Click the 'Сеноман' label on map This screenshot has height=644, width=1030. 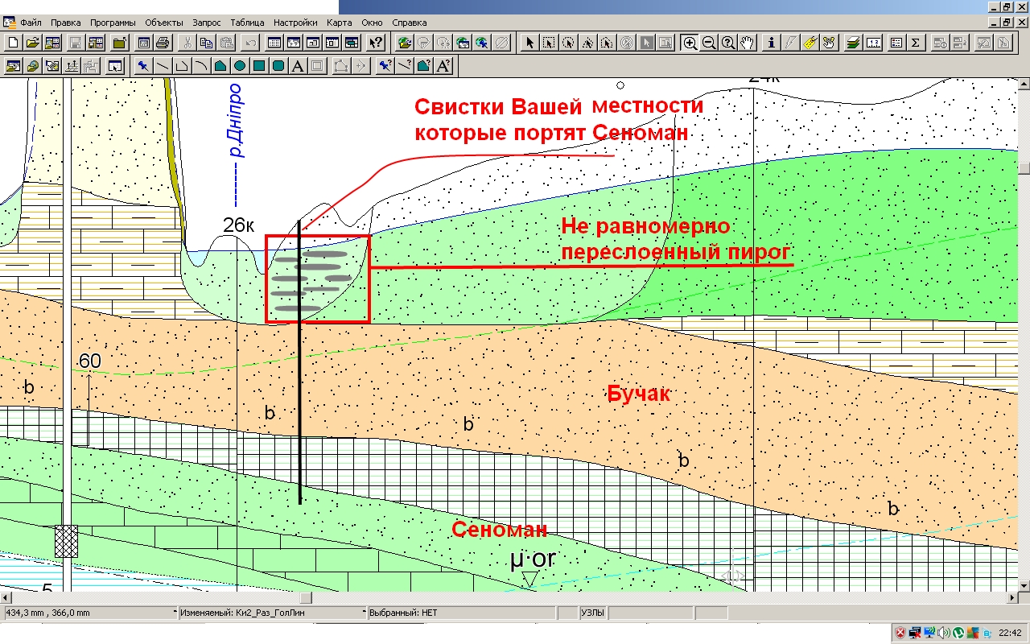click(x=499, y=530)
